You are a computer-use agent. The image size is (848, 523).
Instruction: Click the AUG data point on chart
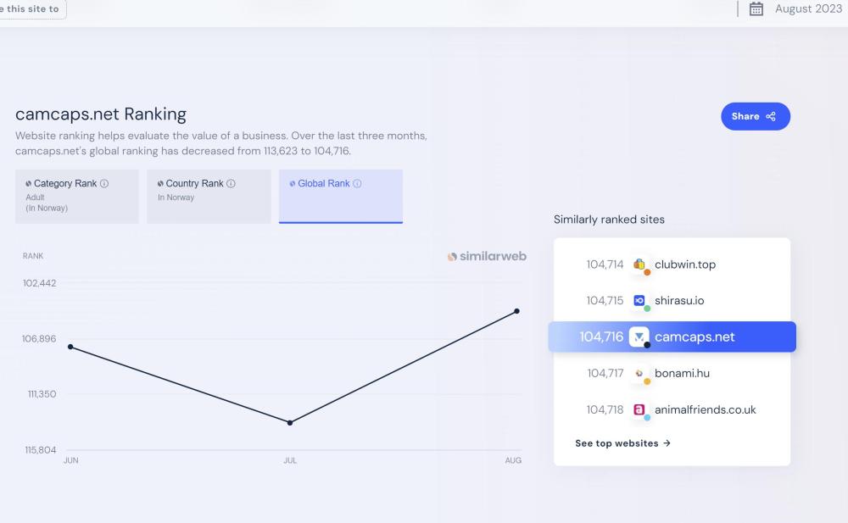[516, 311]
